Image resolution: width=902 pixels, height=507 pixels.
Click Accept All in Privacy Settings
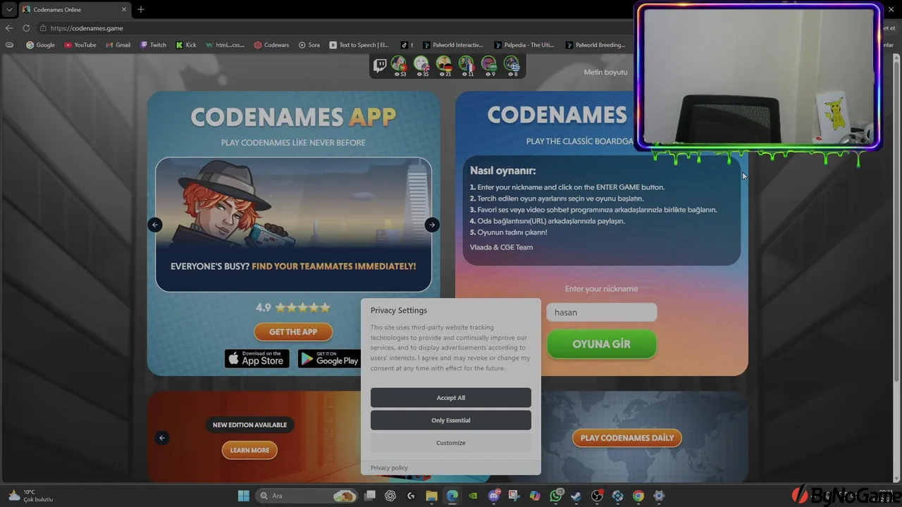(x=451, y=398)
